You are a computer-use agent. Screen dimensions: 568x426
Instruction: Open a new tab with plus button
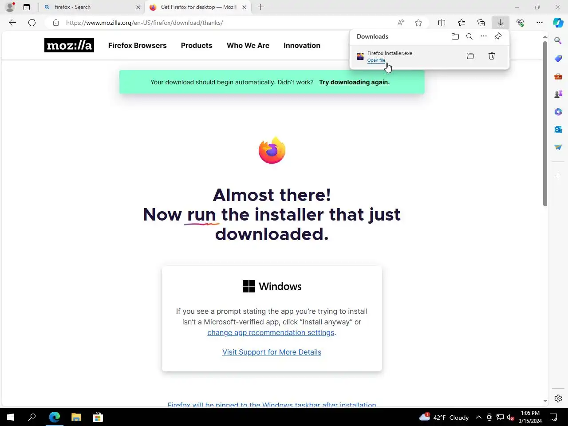(x=261, y=7)
